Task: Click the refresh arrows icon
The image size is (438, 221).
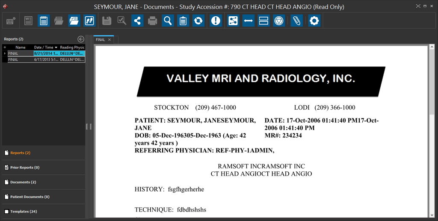Action: (198, 21)
